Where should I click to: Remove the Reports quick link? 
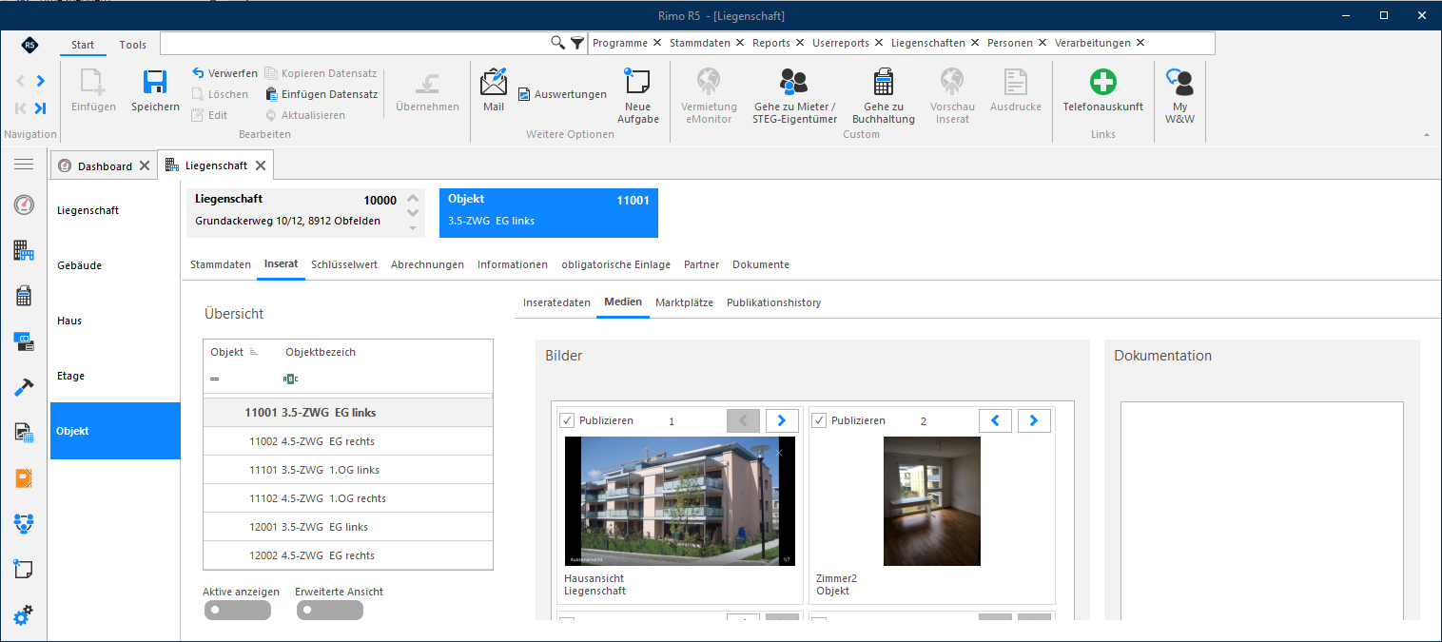tap(800, 43)
